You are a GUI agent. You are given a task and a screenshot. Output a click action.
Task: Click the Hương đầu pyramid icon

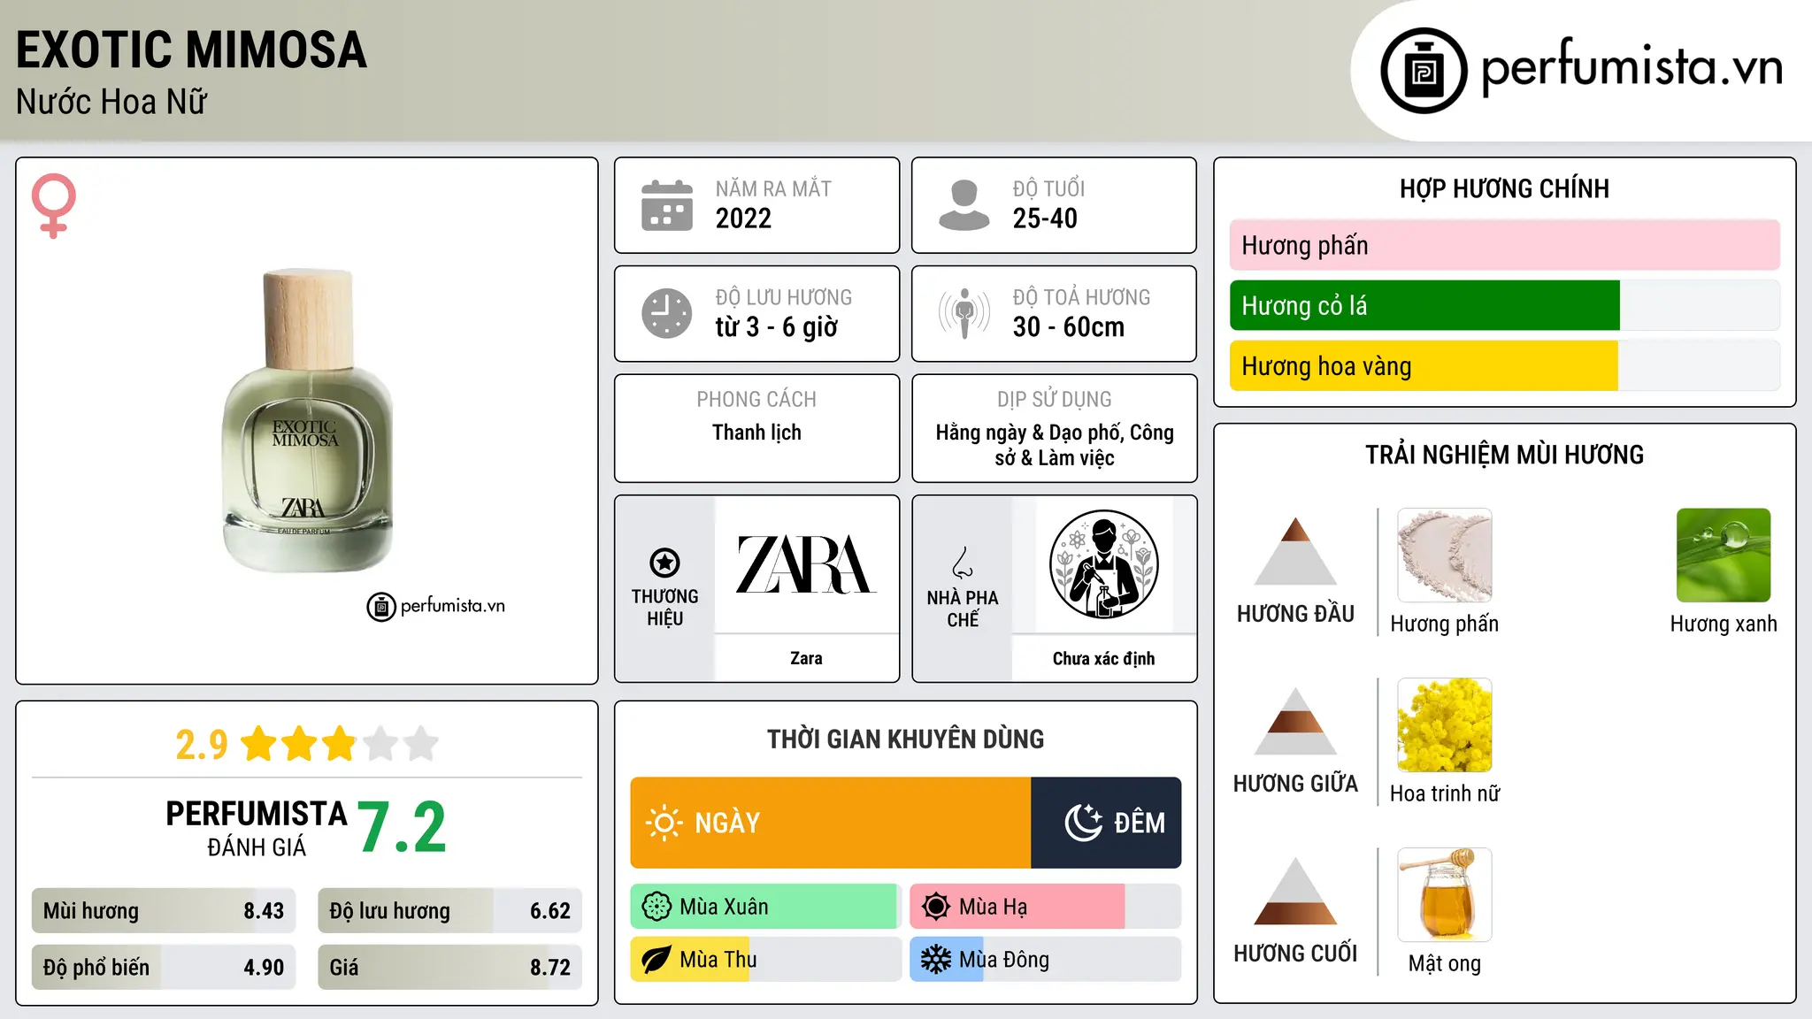(1295, 551)
